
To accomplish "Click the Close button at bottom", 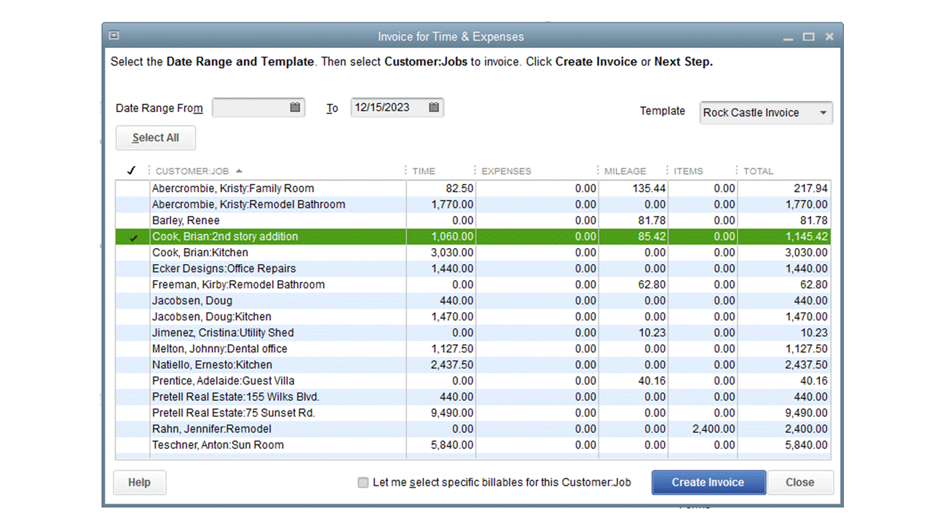I will pyautogui.click(x=799, y=483).
